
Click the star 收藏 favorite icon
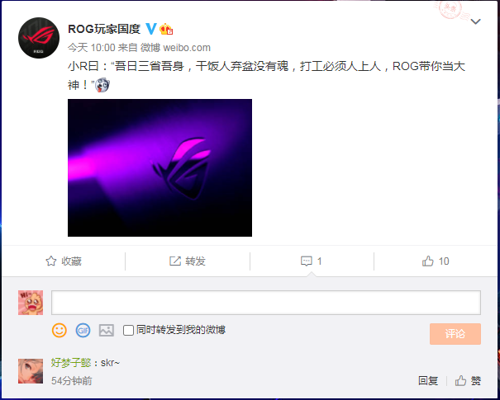point(51,261)
